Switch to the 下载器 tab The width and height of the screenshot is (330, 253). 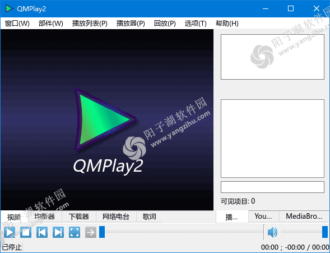pos(79,217)
